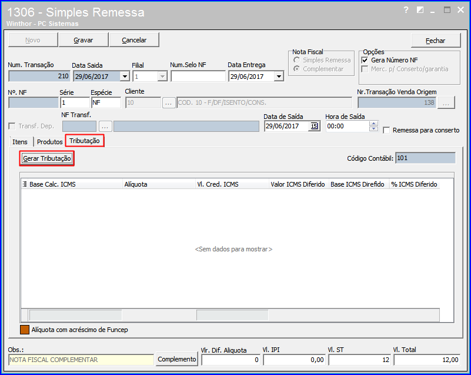Click the Novo button
This screenshot has width=471, height=375.
[x=33, y=40]
